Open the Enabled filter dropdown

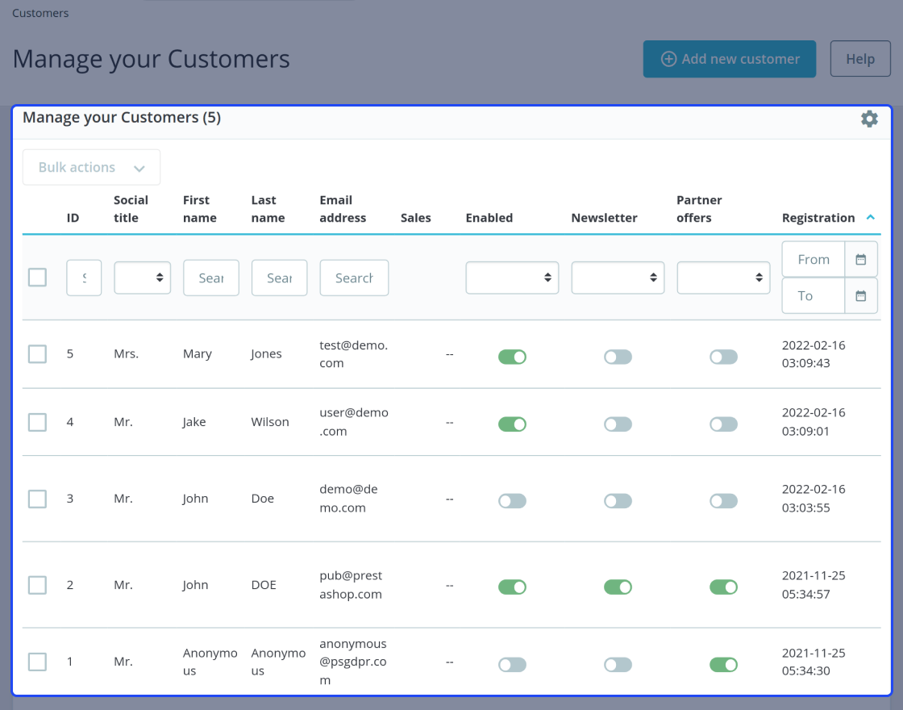coord(512,278)
